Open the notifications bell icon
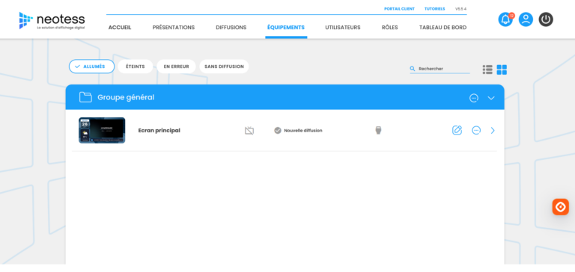The height and width of the screenshot is (272, 575). pyautogui.click(x=505, y=19)
